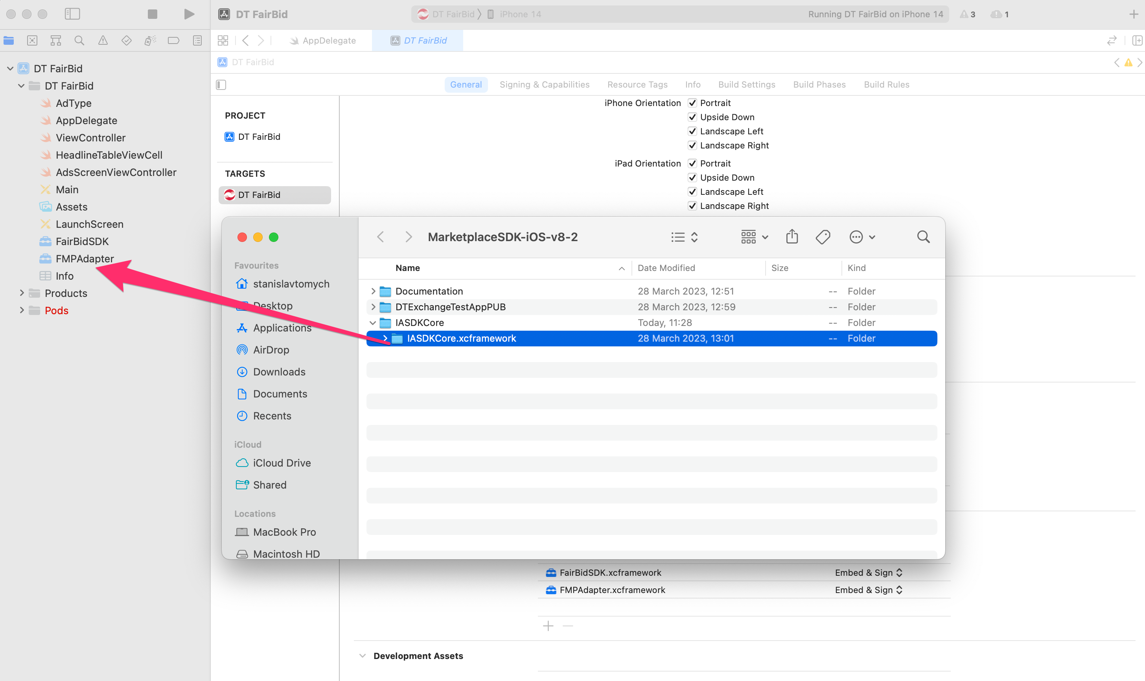Uncheck Upside Down for iPhone orientation

pyautogui.click(x=692, y=117)
